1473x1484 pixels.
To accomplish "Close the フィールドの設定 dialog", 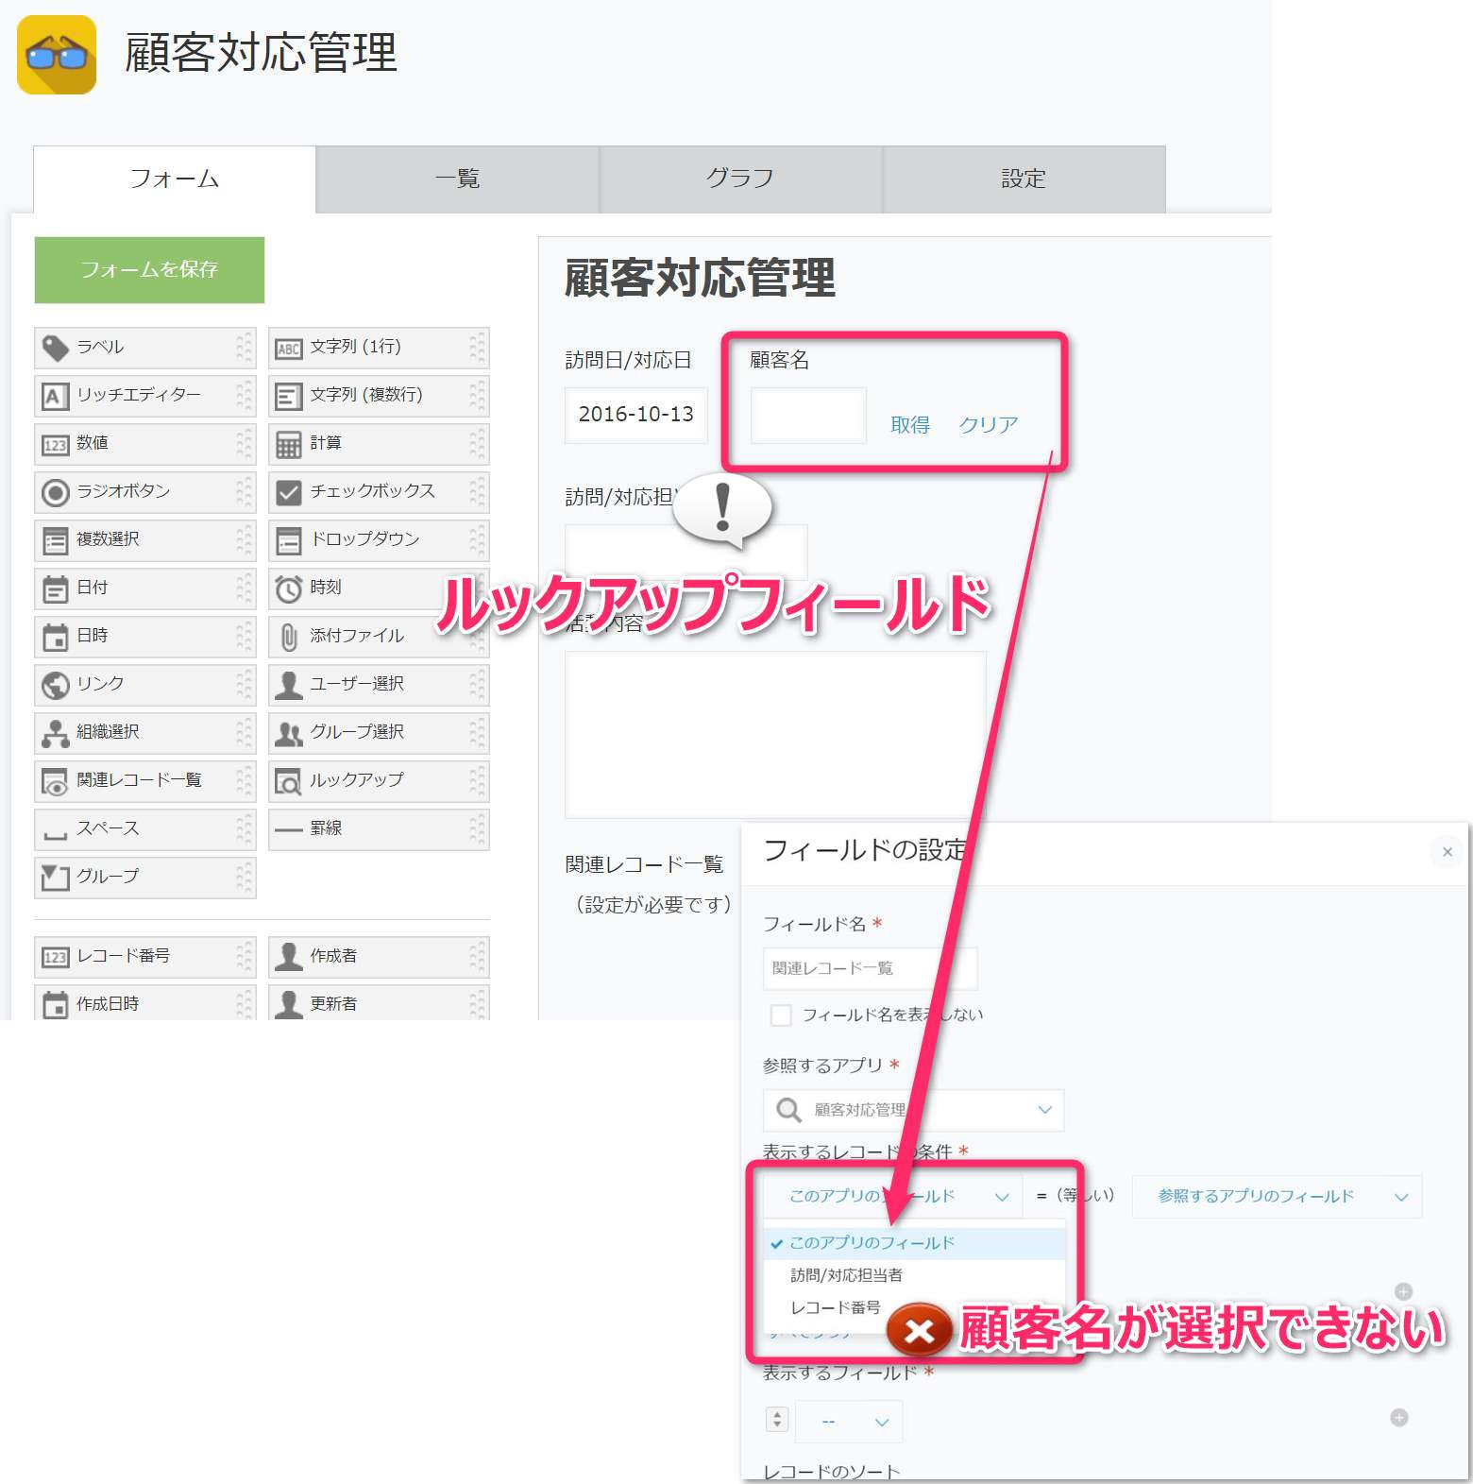I will (x=1448, y=852).
